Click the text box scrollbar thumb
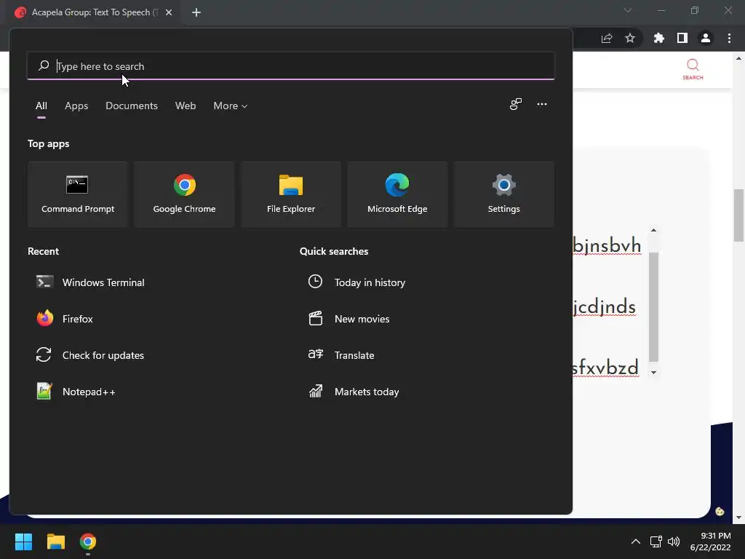This screenshot has width=745, height=559. click(654, 307)
